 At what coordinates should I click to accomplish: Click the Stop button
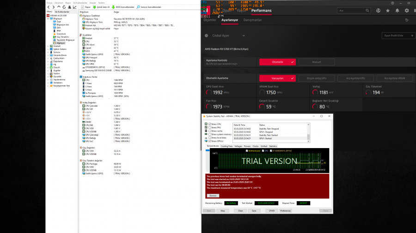pos(223,211)
